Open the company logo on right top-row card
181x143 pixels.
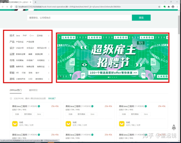[122, 124]
